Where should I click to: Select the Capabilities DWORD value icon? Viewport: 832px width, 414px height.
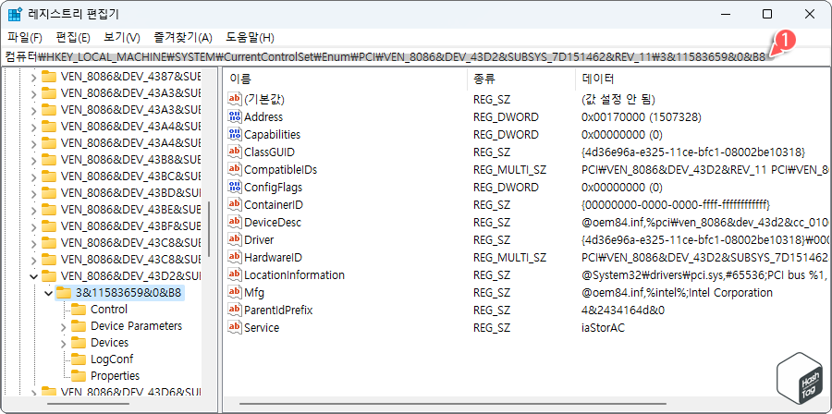pos(235,134)
